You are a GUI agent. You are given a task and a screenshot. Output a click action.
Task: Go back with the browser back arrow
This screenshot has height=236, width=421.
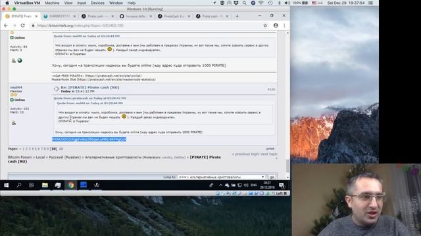pyautogui.click(x=6, y=26)
